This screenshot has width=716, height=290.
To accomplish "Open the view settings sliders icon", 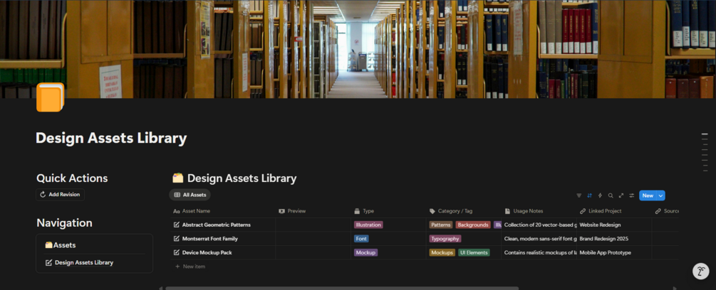I will [631, 195].
